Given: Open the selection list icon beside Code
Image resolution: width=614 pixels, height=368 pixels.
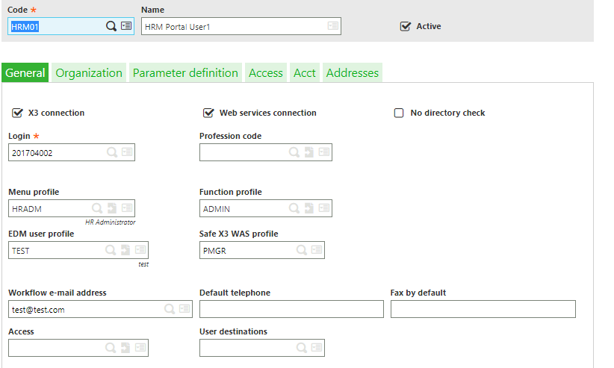Looking at the screenshot, I should (126, 26).
